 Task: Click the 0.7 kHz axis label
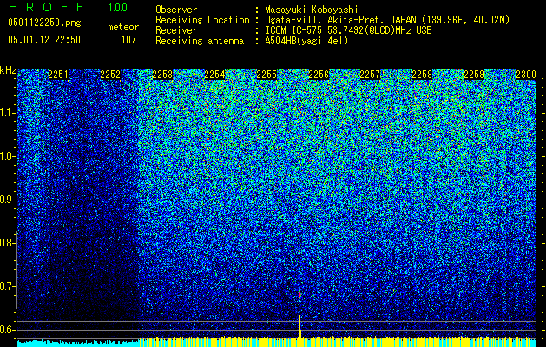point(6,286)
